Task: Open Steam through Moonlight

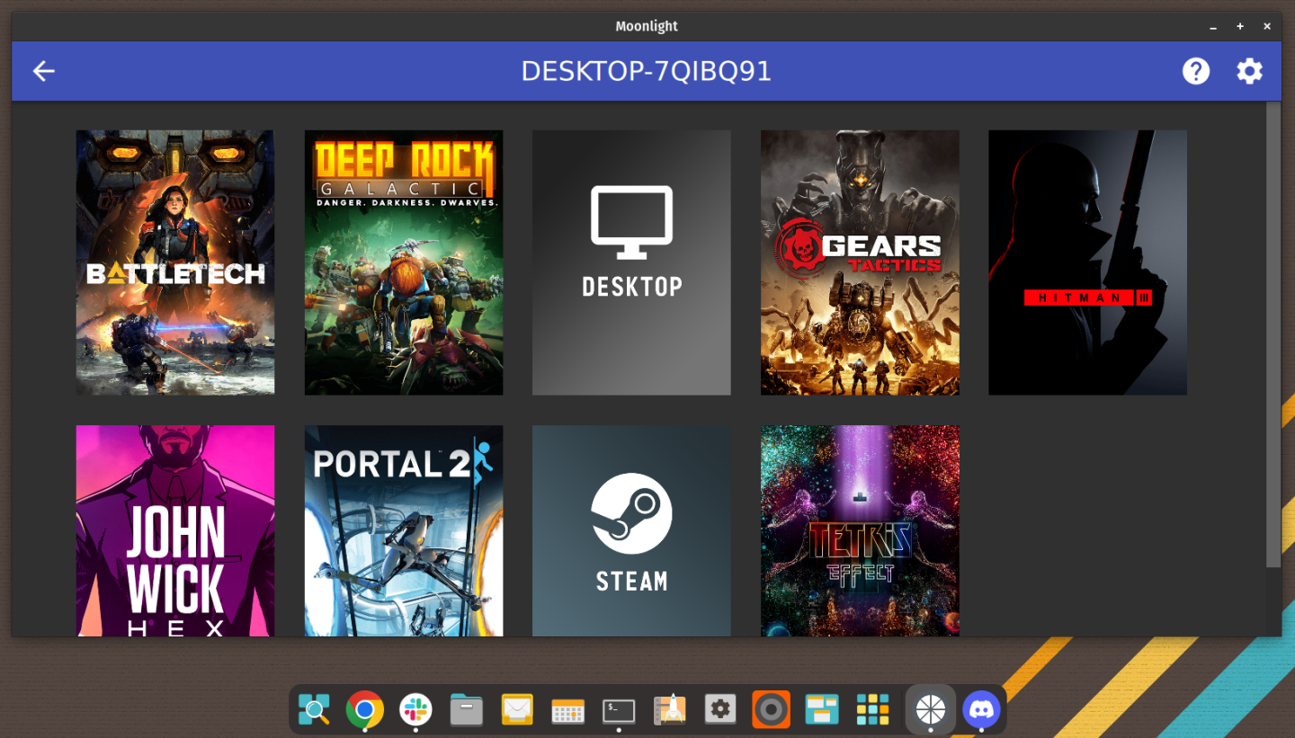Action: (x=631, y=530)
